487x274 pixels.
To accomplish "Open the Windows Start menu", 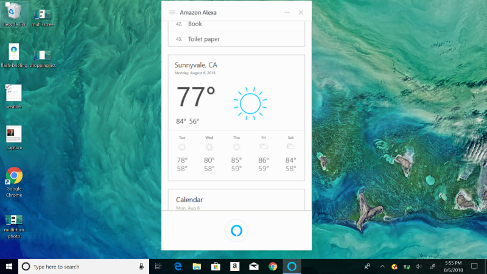I will pyautogui.click(x=9, y=267).
